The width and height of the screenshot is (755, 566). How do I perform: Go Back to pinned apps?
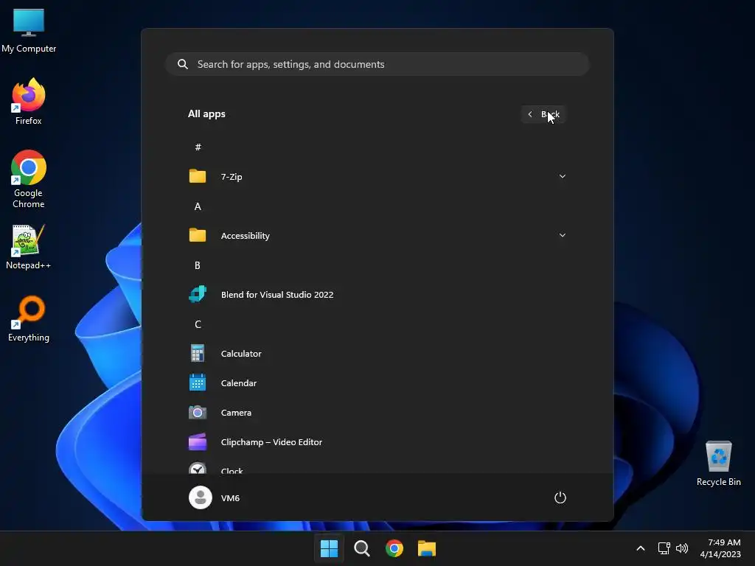pos(543,114)
